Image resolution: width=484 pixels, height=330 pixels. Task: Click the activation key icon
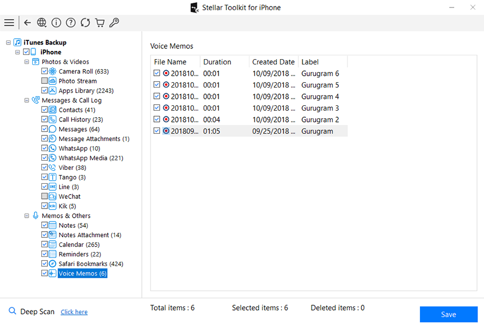[114, 23]
